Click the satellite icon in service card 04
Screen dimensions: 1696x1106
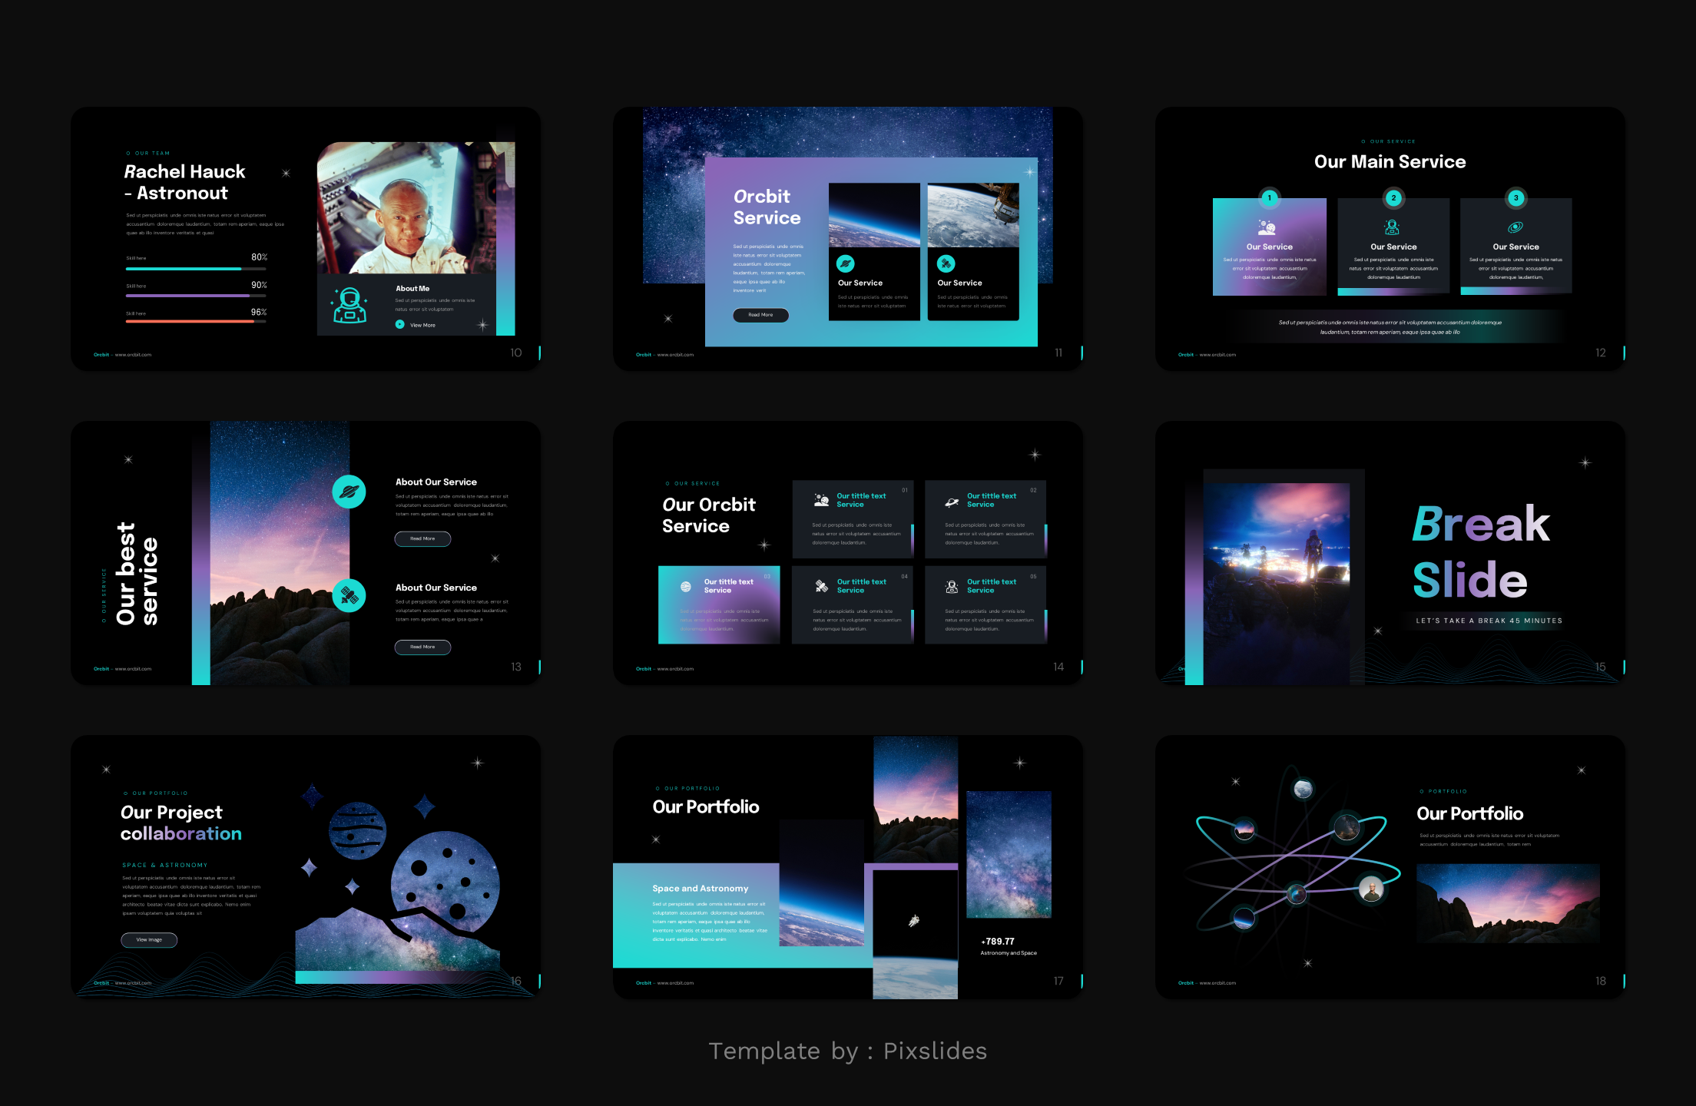click(821, 586)
